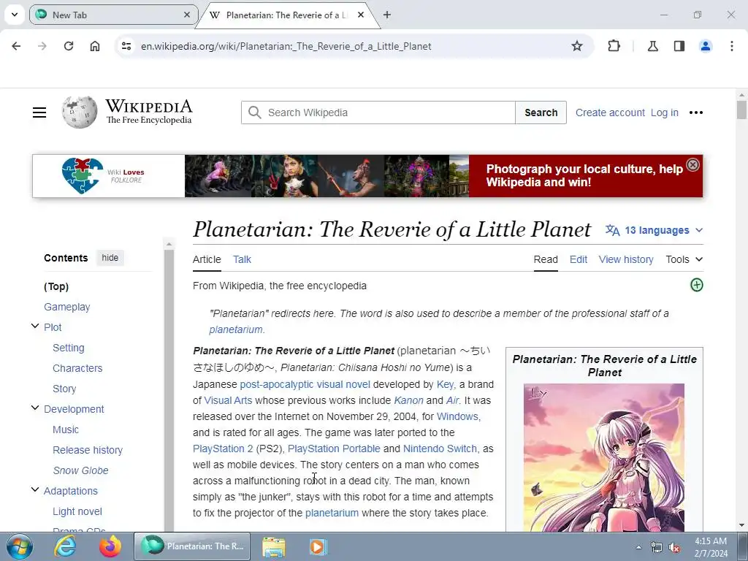Image resolution: width=748 pixels, height=561 pixels.
Task: Open the Chrome Labs flask icon
Action: tap(652, 46)
